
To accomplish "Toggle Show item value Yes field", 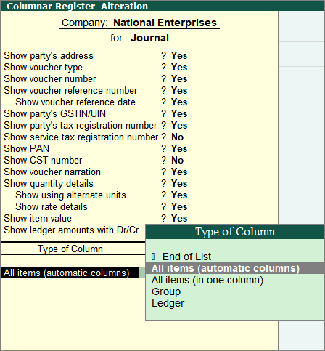I will [179, 219].
